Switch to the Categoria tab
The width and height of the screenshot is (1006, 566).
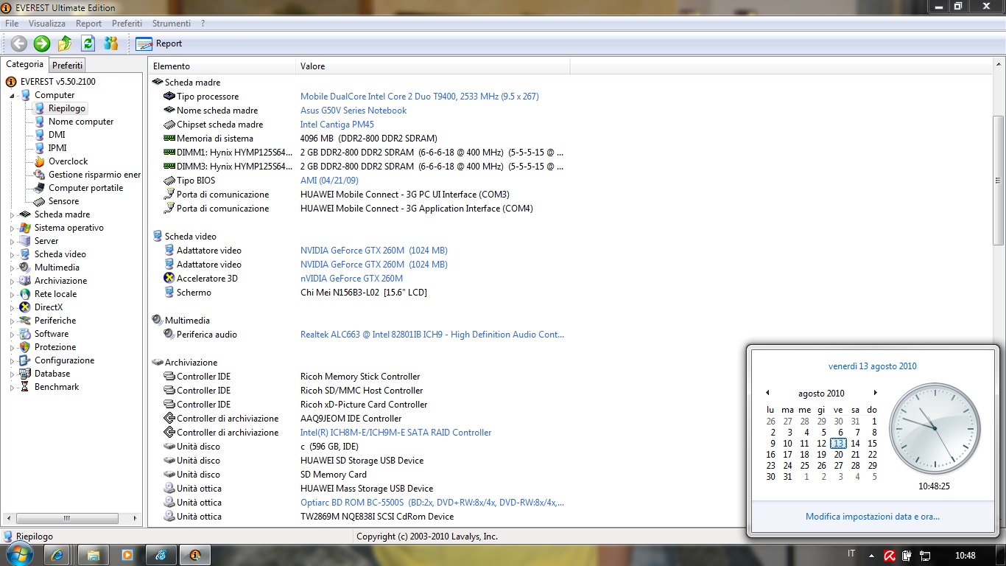tap(25, 64)
